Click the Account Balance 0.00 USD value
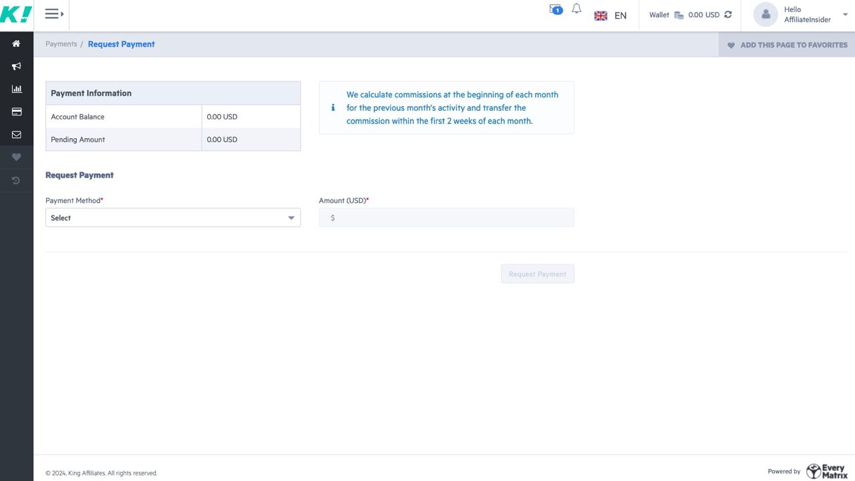855x481 pixels. pos(222,117)
